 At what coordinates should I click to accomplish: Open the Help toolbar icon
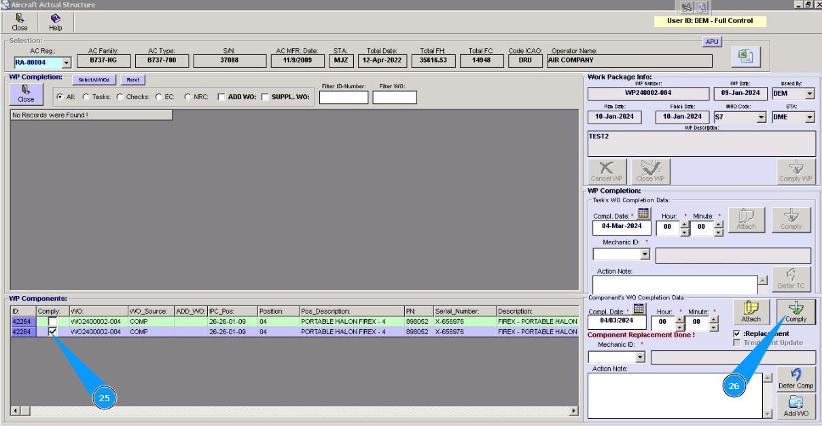click(56, 22)
